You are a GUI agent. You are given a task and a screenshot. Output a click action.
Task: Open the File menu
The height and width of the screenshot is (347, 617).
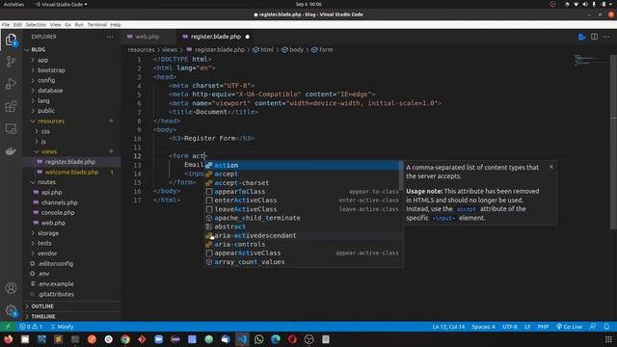6,24
